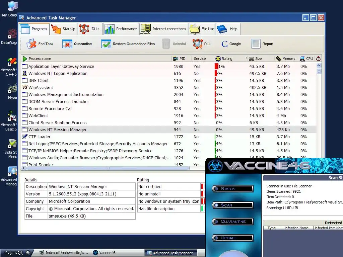The height and width of the screenshot is (257, 343).
Task: Sort by the Memory column header
Action: [286, 59]
